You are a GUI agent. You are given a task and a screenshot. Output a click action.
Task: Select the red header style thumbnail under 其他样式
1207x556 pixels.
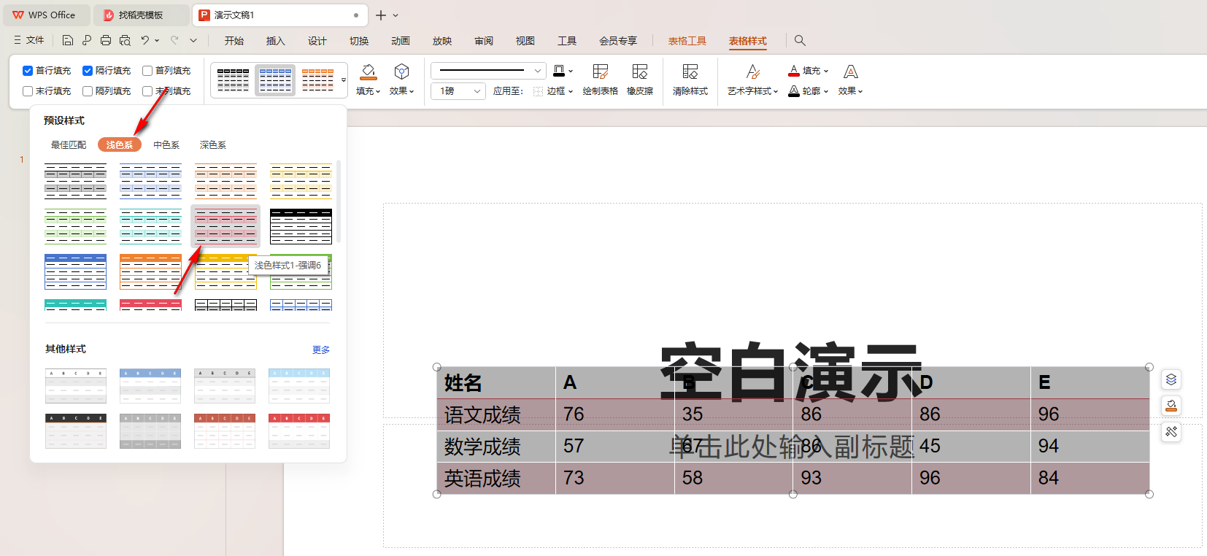[x=299, y=430]
